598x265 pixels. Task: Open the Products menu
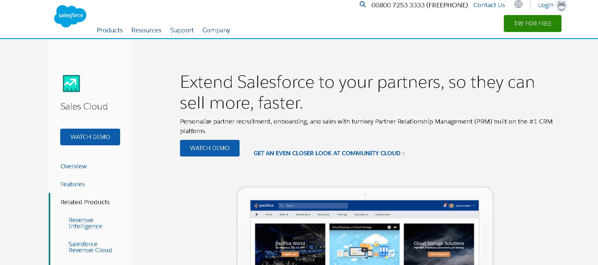(110, 30)
